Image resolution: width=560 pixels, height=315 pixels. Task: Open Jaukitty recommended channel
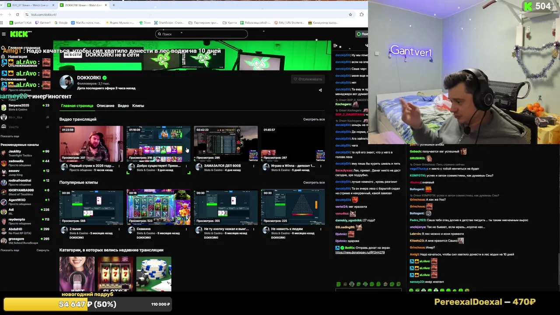click(x=25, y=153)
